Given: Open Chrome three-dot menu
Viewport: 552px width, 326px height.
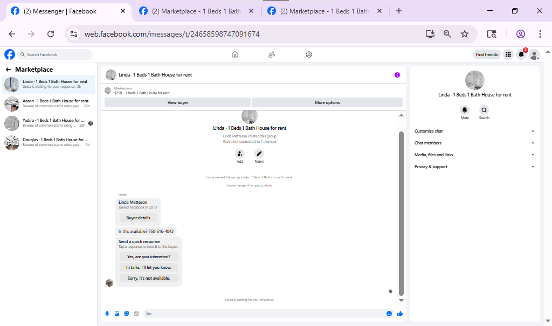Looking at the screenshot, I should [540, 34].
